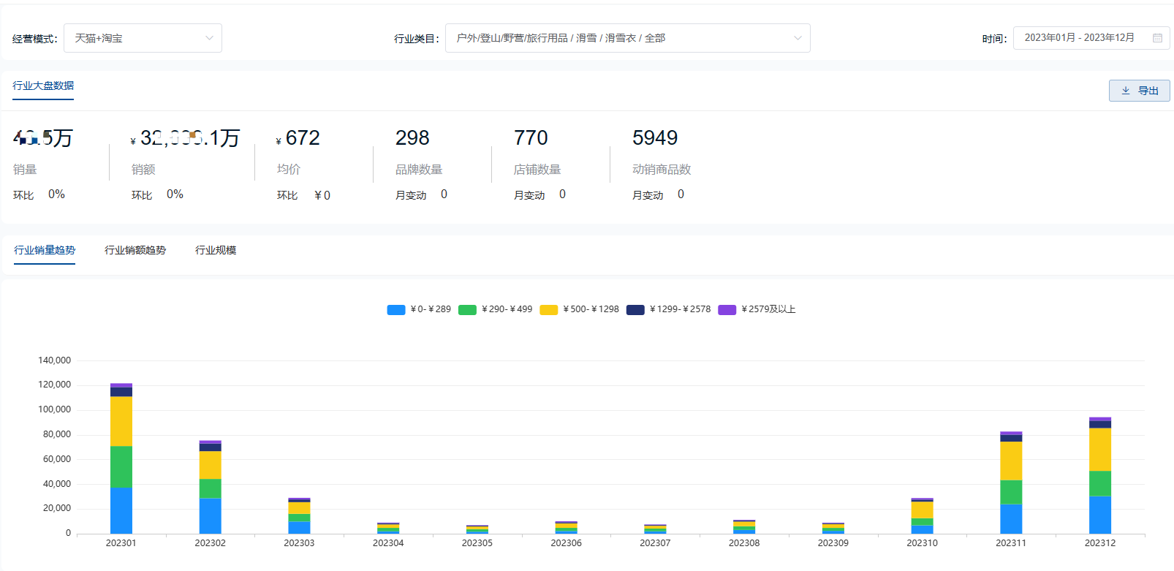Select the 行业大盘数据 tab
Screen dimensions: 1174x571
tap(43, 86)
